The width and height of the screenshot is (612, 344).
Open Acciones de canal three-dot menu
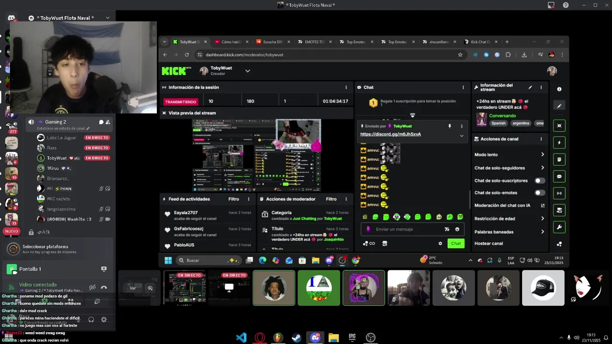(541, 139)
